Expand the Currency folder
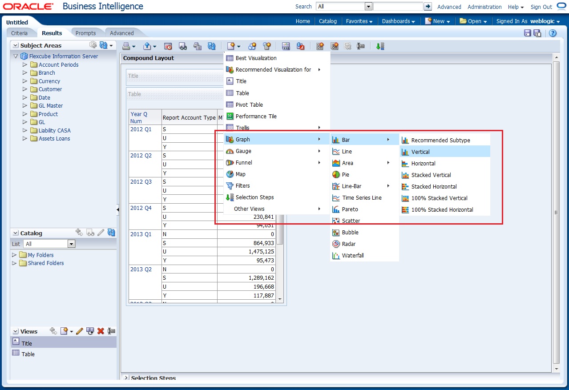This screenshot has width=569, height=390. click(25, 81)
